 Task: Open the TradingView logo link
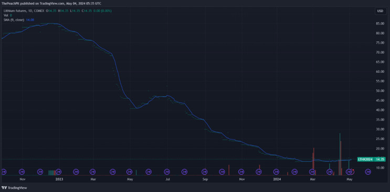14,188
